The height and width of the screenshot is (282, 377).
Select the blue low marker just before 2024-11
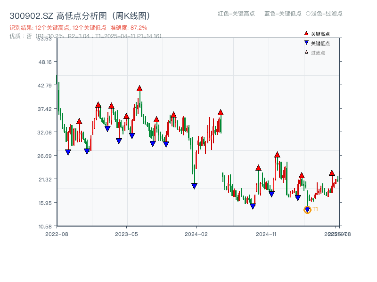(253, 206)
